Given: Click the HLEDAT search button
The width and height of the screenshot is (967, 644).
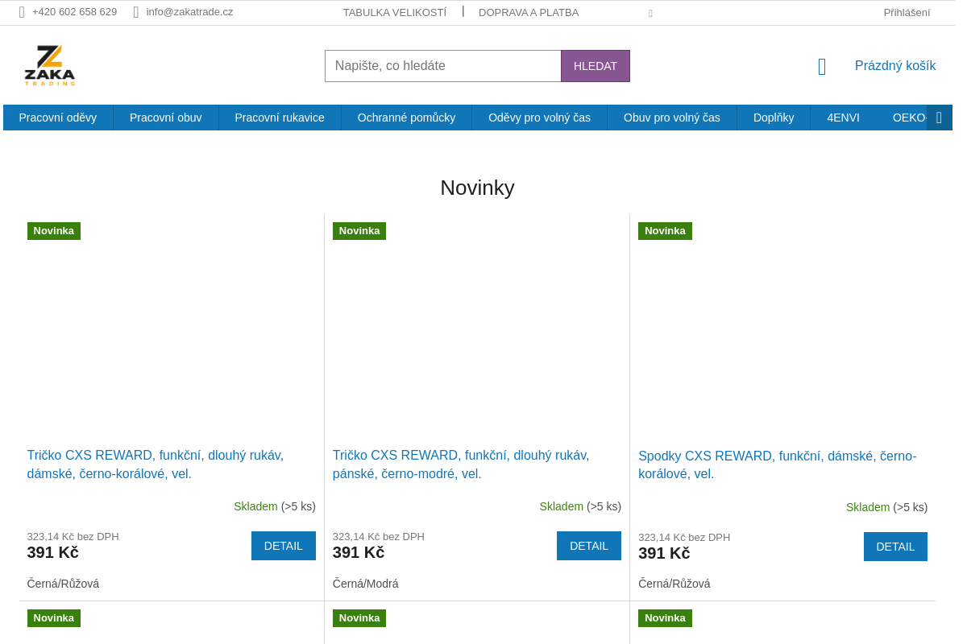Looking at the screenshot, I should pyautogui.click(x=596, y=66).
